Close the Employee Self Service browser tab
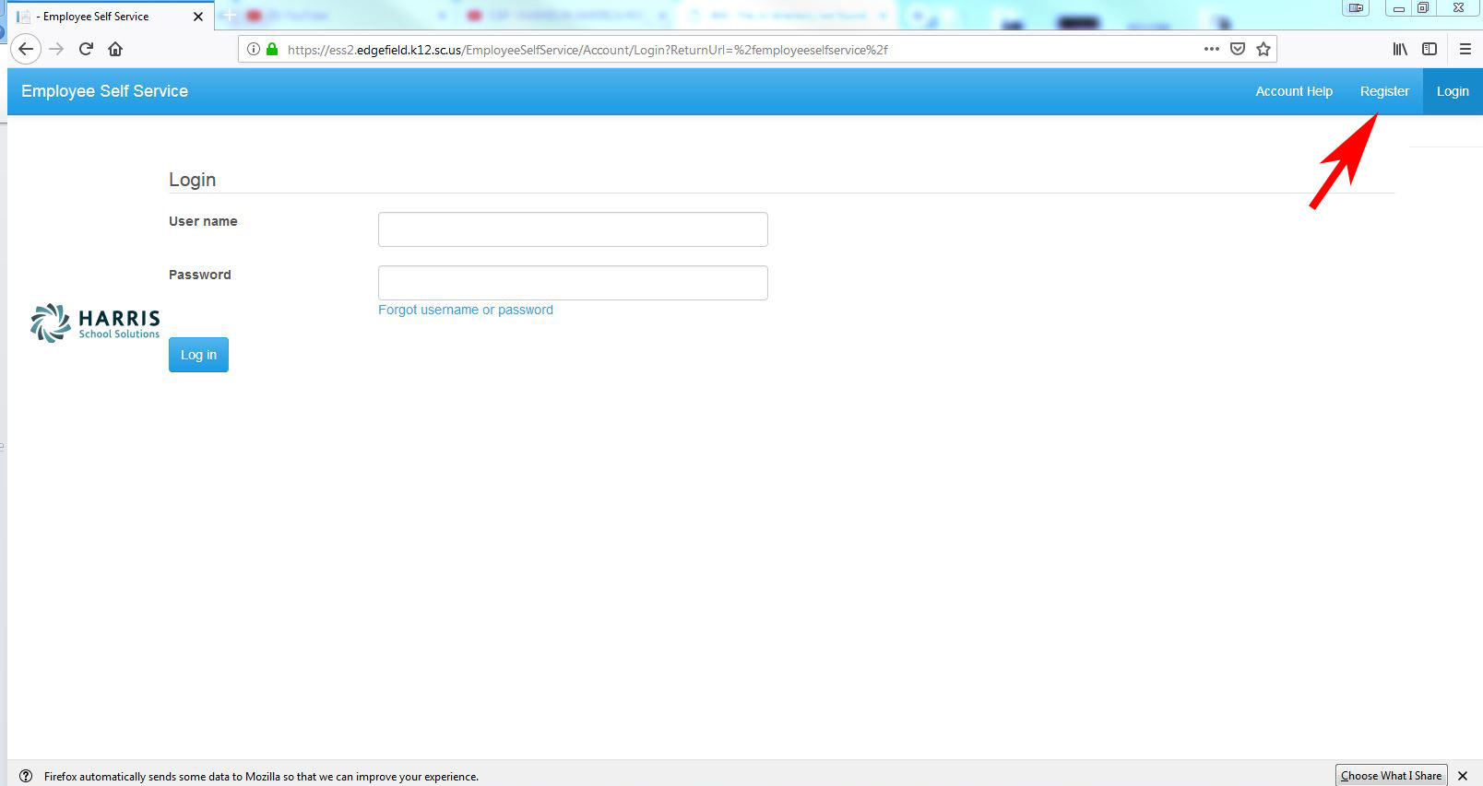This screenshot has height=786, width=1483. point(198,17)
